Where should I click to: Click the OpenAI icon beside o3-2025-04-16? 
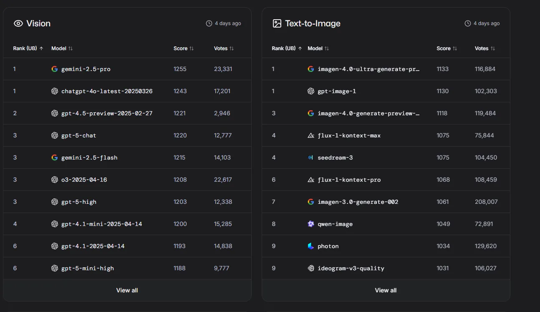coord(55,180)
